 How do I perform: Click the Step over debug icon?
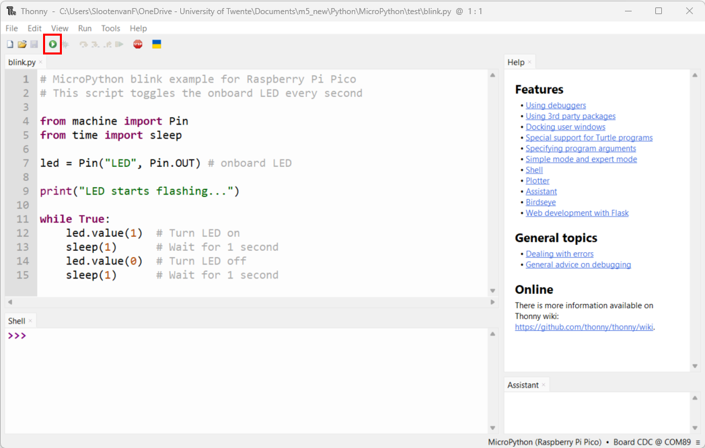[83, 44]
